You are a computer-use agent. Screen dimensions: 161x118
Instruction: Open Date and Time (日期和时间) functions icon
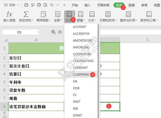tap(108, 14)
